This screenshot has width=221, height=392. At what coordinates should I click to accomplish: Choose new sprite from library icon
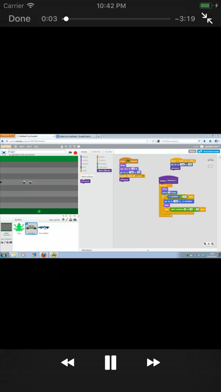(x=63, y=220)
